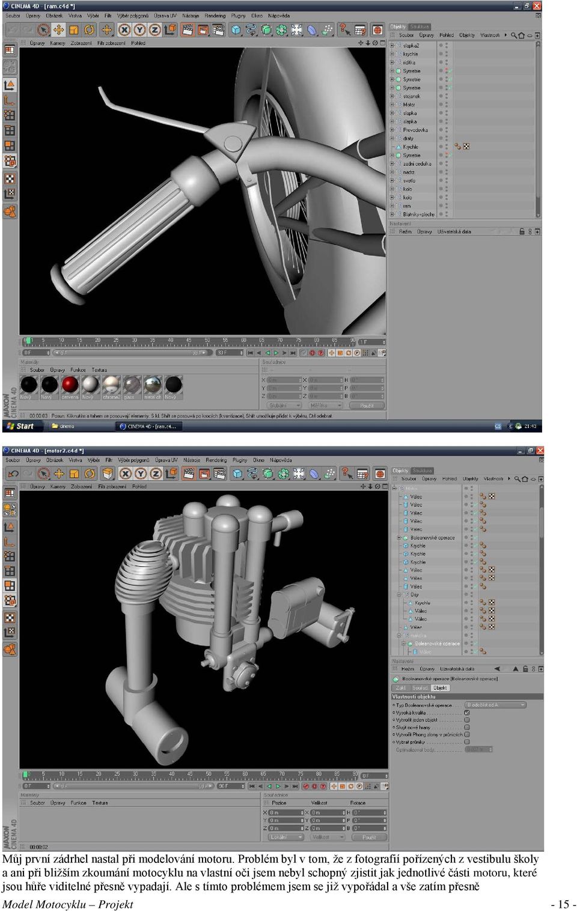The width and height of the screenshot is (577, 911).
Task: Play animation forward in ram.c4d timeline
Action: point(276,353)
